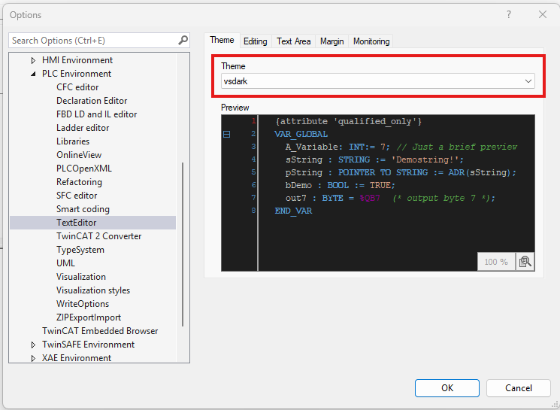Click the zoom magnifier icon in preview
Image resolution: width=560 pixels, height=410 pixels.
525,262
